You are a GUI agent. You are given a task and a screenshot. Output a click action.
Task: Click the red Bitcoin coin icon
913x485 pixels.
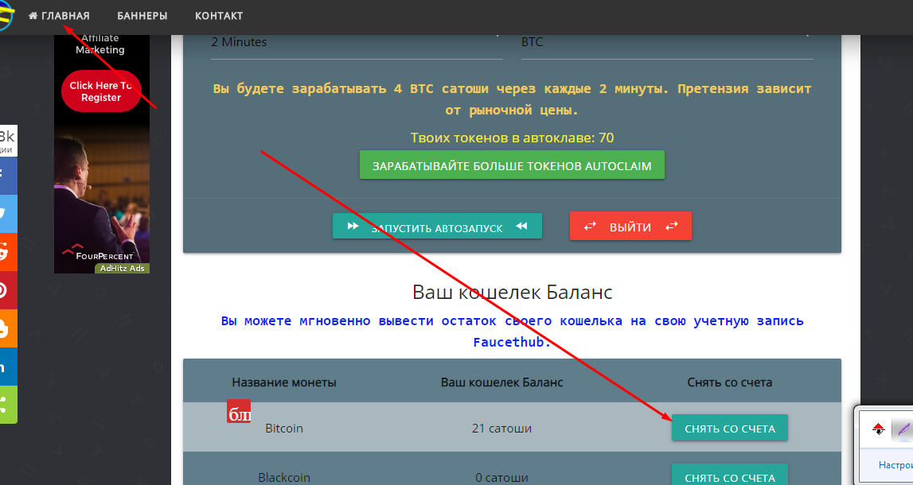pos(239,411)
